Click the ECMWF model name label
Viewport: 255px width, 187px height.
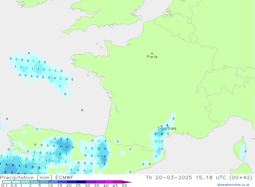click(65, 177)
